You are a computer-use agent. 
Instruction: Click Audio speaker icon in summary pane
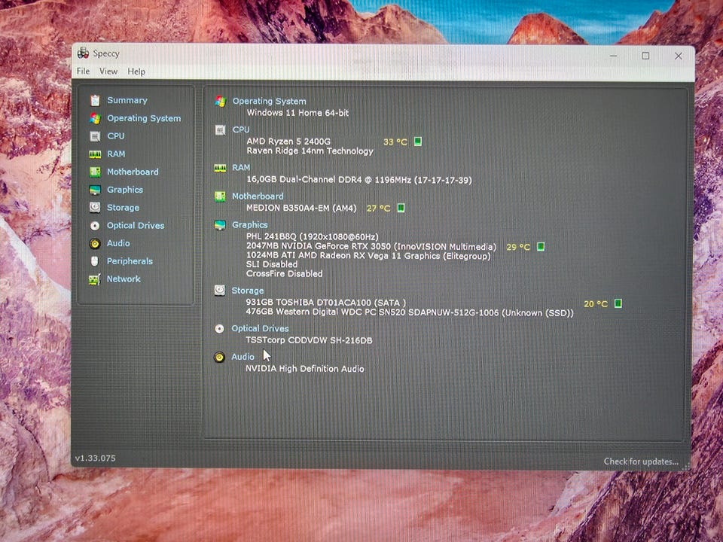pos(219,357)
